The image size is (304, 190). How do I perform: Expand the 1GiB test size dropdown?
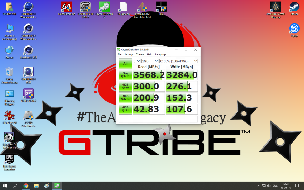pyautogui.click(x=150, y=61)
